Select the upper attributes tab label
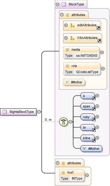The height and width of the screenshot is (186, 110). tap(78, 15)
